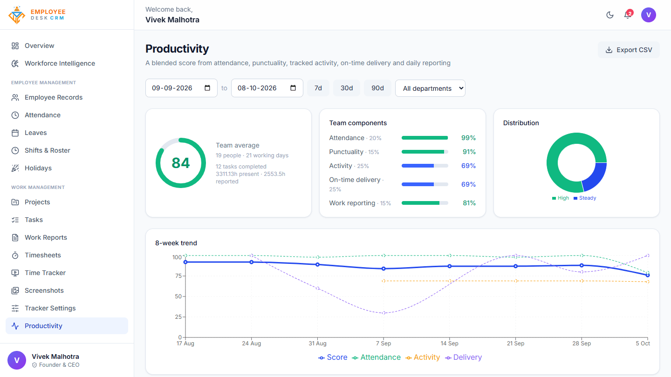The width and height of the screenshot is (671, 377).
Task: Click the Attendance clock icon
Action: pos(15,115)
